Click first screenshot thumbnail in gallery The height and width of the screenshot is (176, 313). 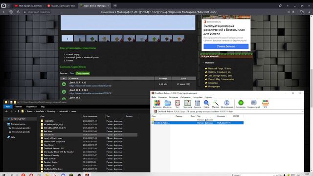(x=67, y=38)
